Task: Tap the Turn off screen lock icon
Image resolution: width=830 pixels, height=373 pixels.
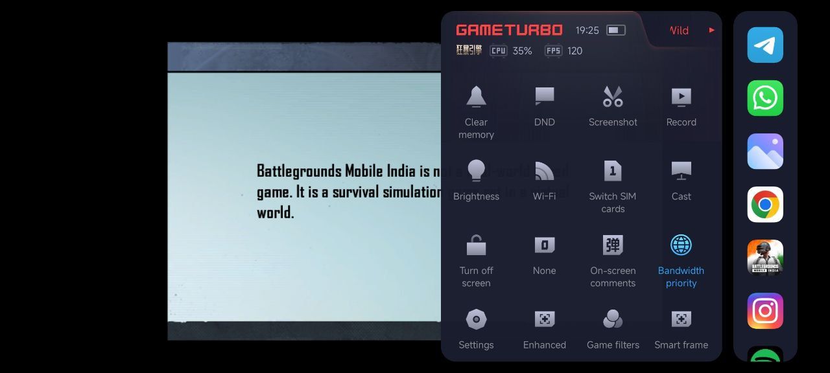Action: [476, 245]
